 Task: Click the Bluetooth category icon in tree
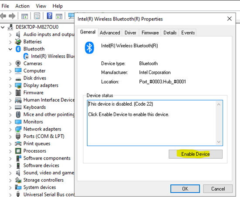coord(18,49)
